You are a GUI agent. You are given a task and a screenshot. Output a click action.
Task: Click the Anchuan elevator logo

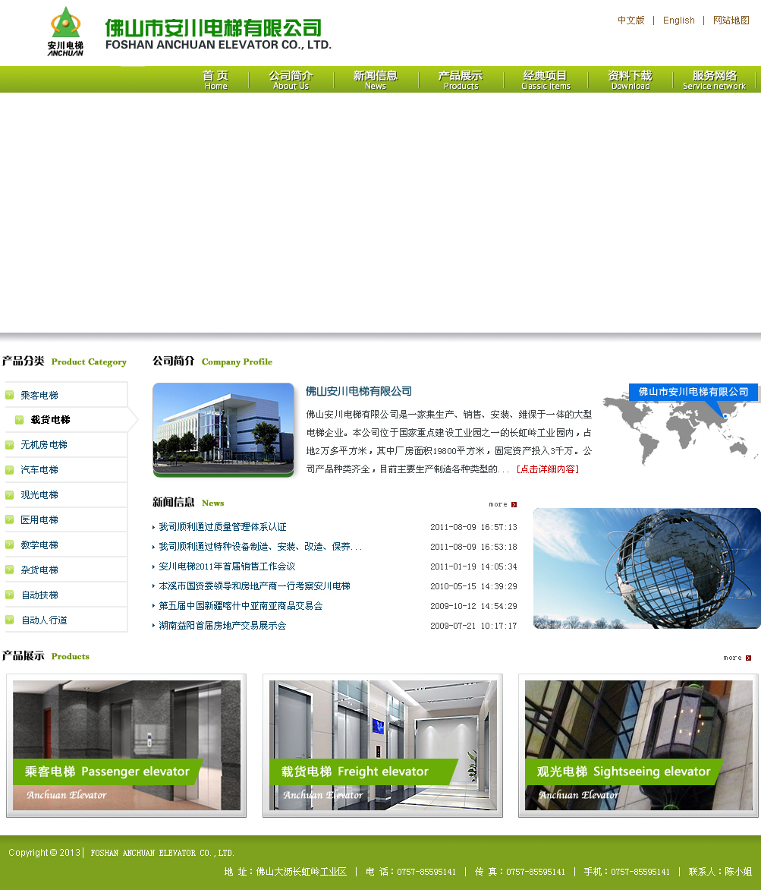65,31
